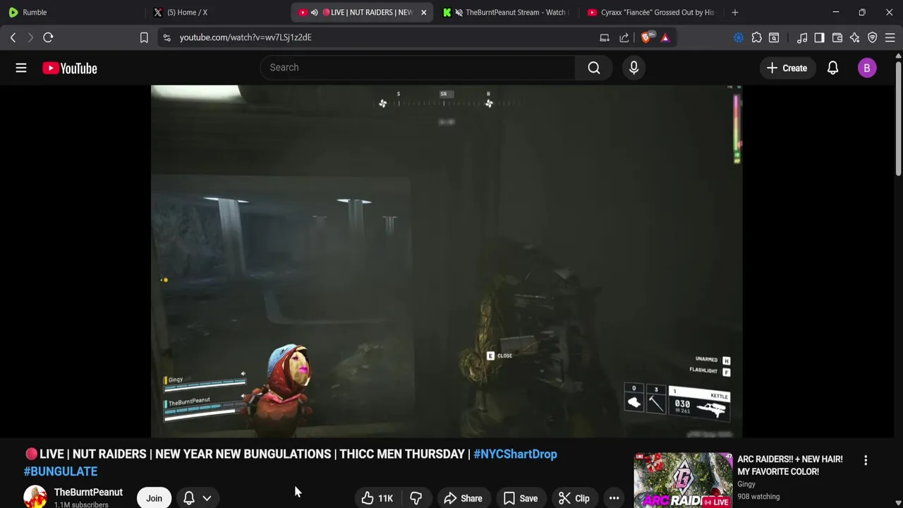The height and width of the screenshot is (508, 903).
Task: Open a new browser tab
Action: click(735, 12)
